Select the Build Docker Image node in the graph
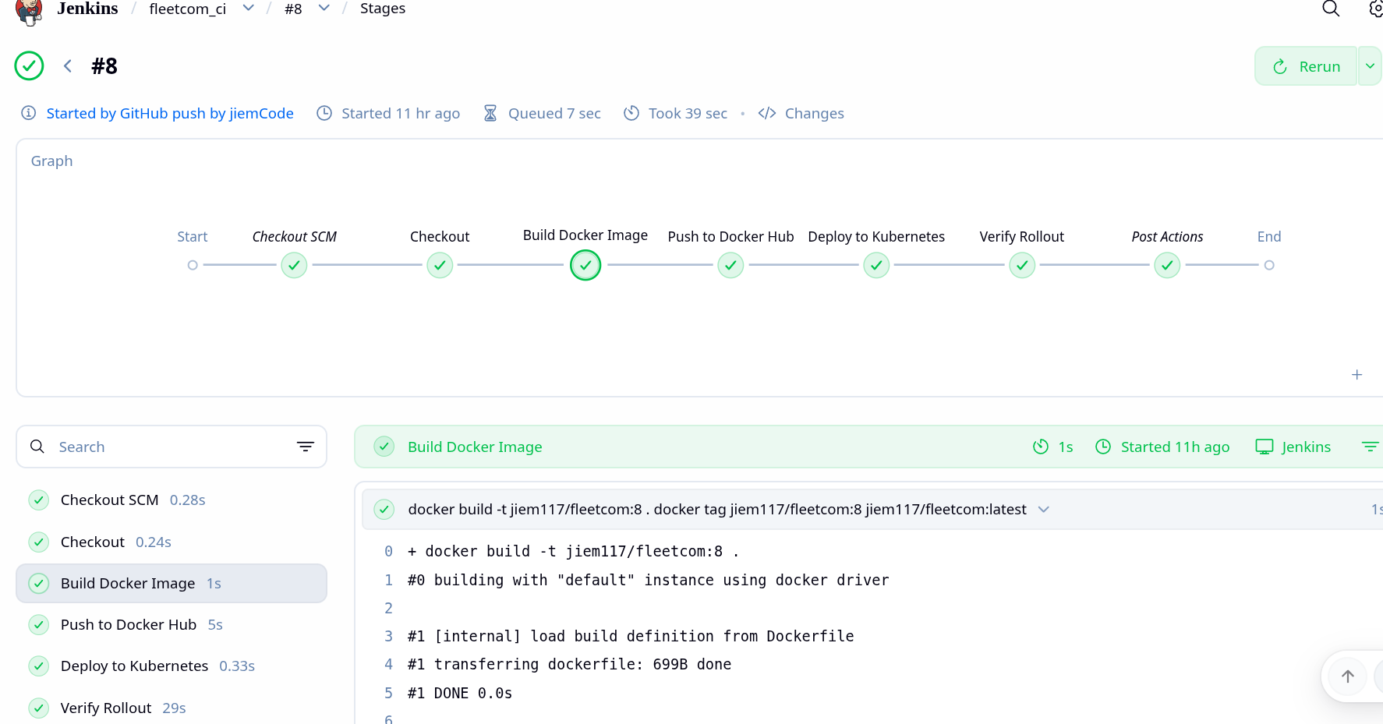This screenshot has width=1383, height=724. [x=585, y=265]
